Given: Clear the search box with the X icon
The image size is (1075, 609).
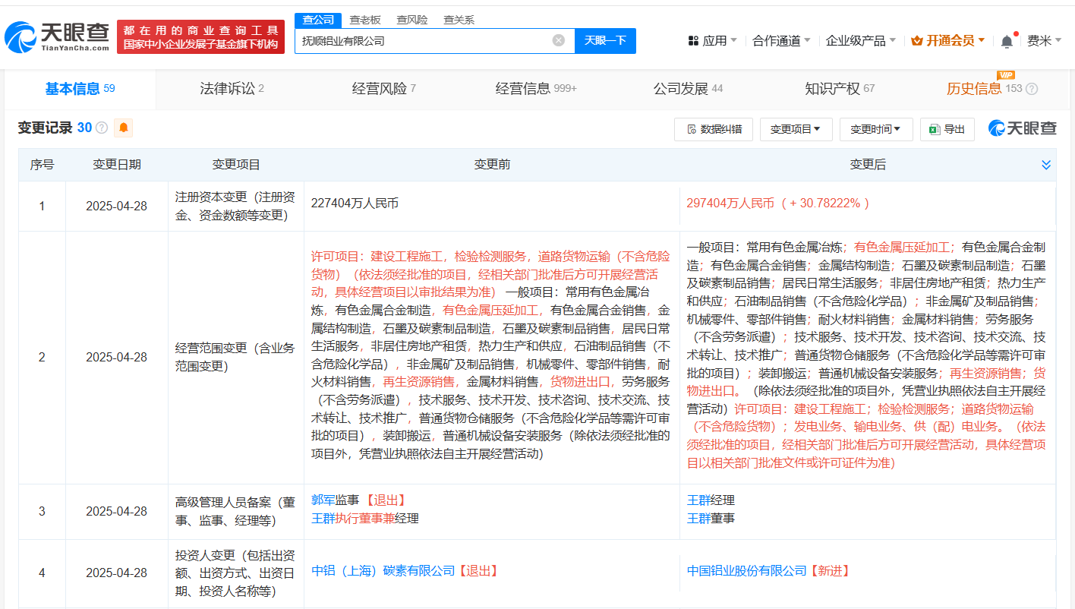Looking at the screenshot, I should coord(559,40).
